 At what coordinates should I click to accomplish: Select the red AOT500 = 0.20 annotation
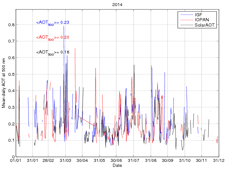click(53, 38)
